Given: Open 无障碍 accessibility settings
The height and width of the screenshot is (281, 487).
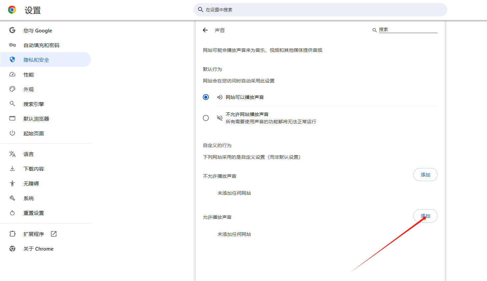Looking at the screenshot, I should pos(31,183).
